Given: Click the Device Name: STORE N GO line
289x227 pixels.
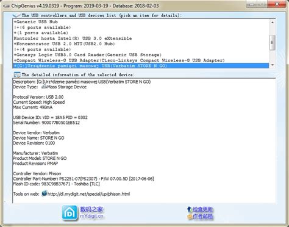Looking at the screenshot, I should click(x=38, y=138).
